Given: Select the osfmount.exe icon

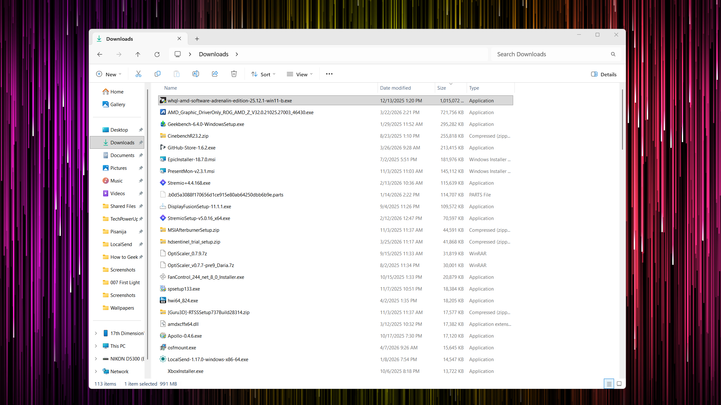Looking at the screenshot, I should tap(163, 347).
